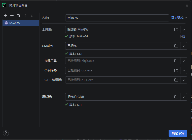Click the C 编译器: label
Viewport: 192px width, 140px height.
pos(51,70)
